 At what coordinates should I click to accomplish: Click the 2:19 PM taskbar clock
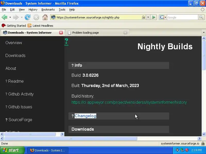(x=196, y=150)
